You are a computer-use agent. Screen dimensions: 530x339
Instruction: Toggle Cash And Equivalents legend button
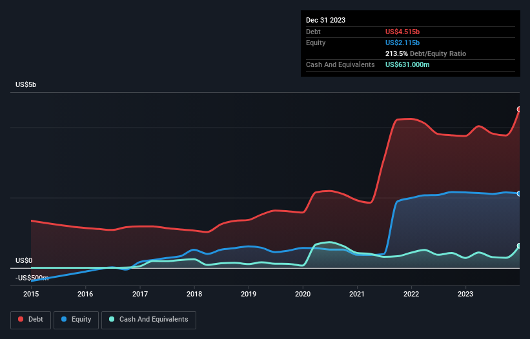click(x=148, y=320)
